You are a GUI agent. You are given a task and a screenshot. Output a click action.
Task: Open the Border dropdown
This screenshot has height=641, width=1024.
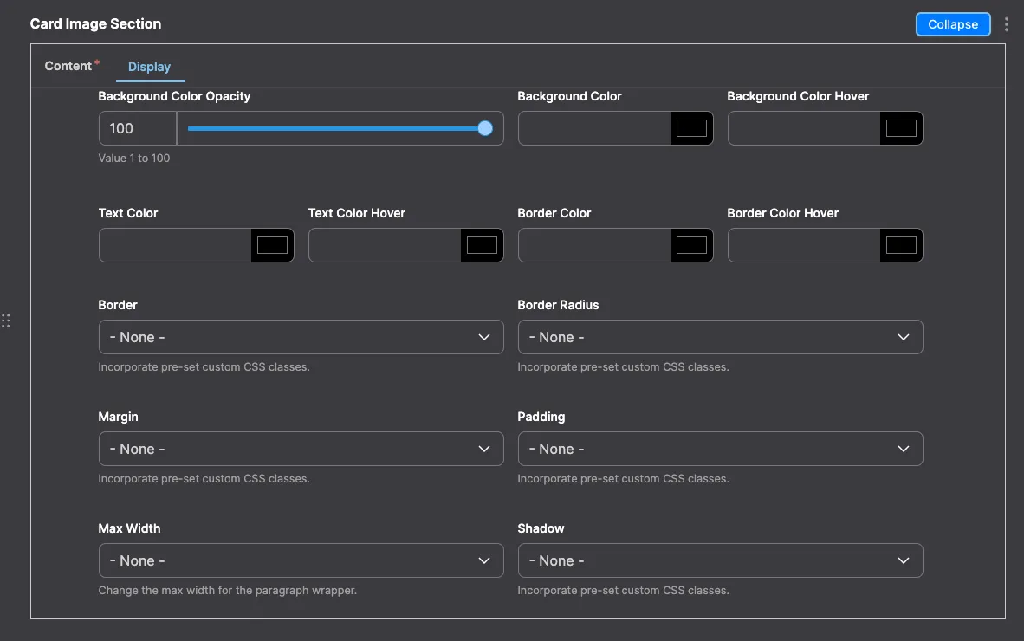tap(301, 337)
